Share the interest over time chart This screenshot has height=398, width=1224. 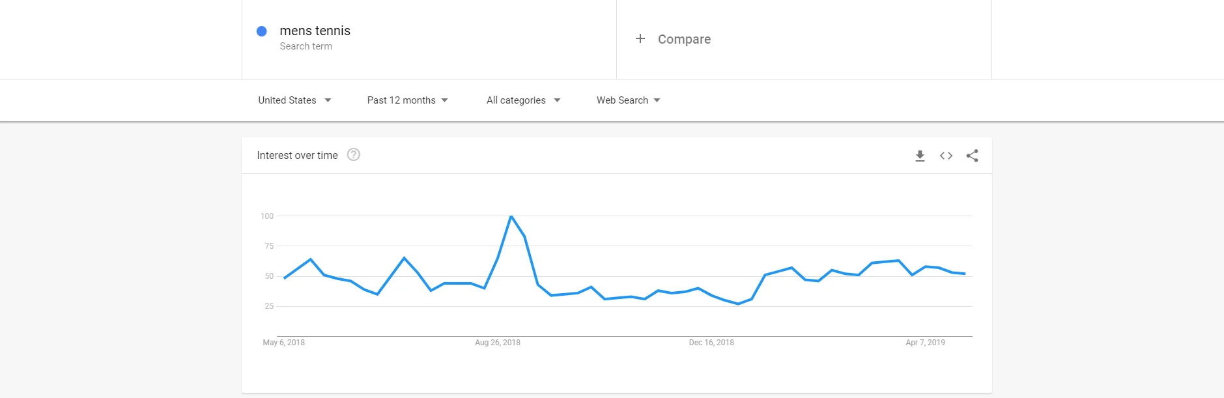(x=972, y=156)
